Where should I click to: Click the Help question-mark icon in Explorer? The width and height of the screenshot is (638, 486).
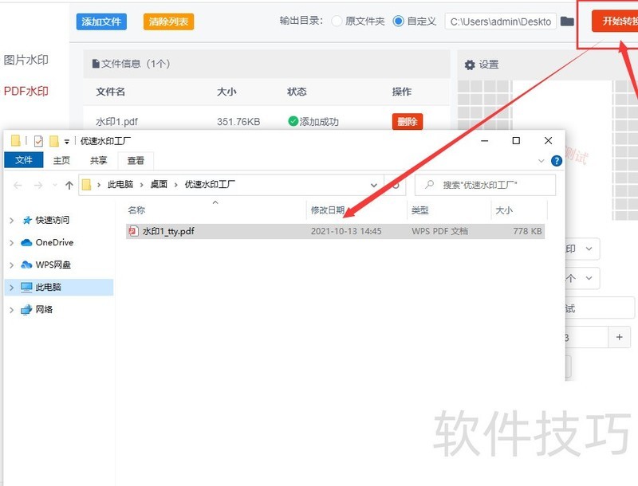[556, 160]
